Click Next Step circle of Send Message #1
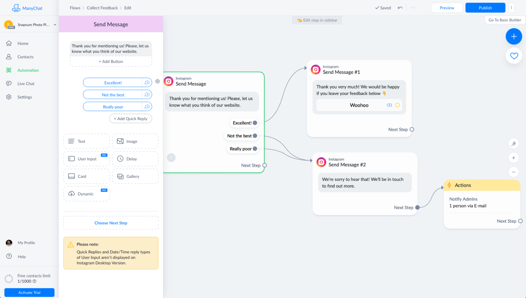Image resolution: width=526 pixels, height=298 pixels. pos(412,129)
